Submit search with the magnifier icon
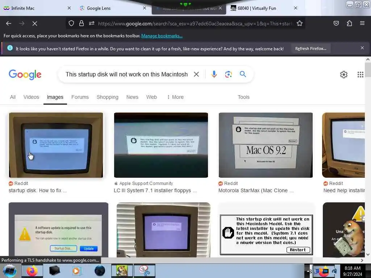 (243, 74)
